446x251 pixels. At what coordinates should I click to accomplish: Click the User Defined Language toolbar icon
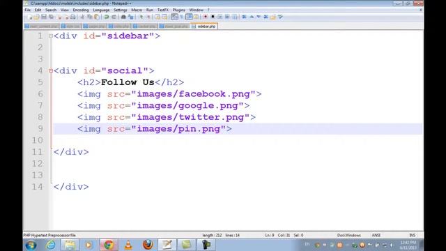coord(196,17)
